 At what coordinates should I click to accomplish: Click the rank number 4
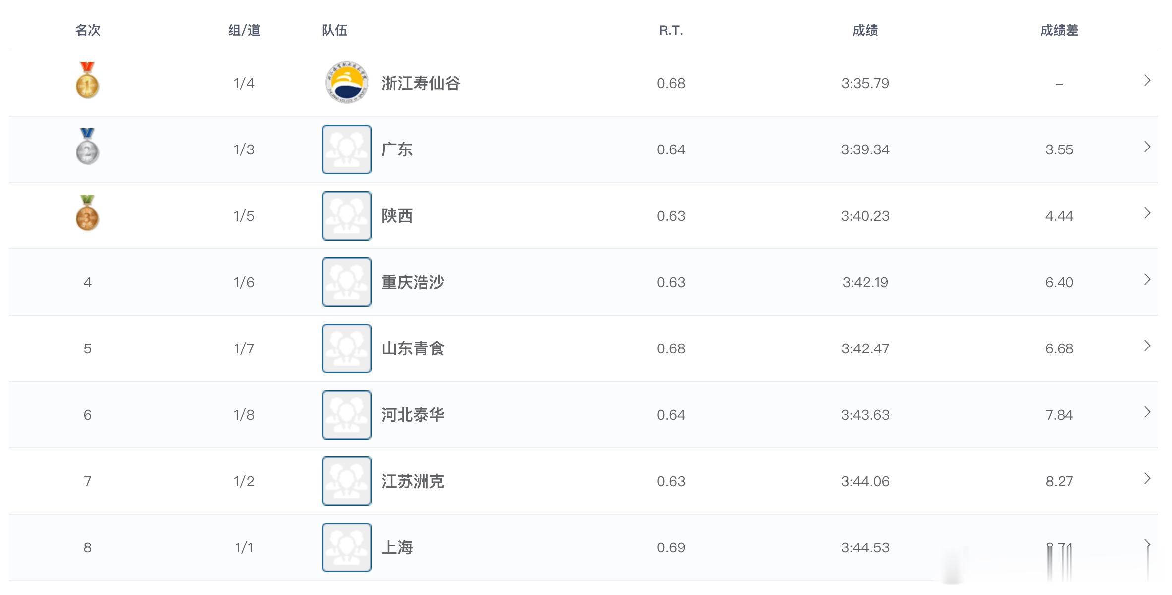[x=88, y=282]
